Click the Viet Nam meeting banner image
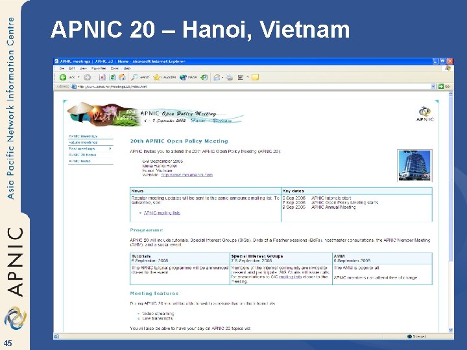Viewport: 467px width, 350px height. point(156,114)
